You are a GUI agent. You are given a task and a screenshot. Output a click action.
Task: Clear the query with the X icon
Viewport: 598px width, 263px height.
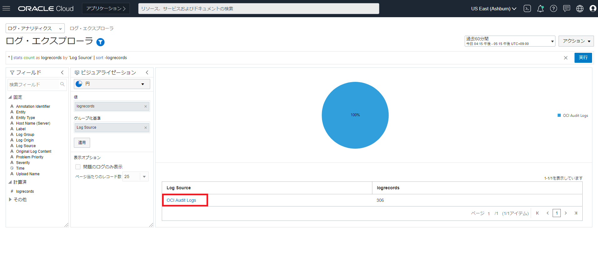pos(566,58)
